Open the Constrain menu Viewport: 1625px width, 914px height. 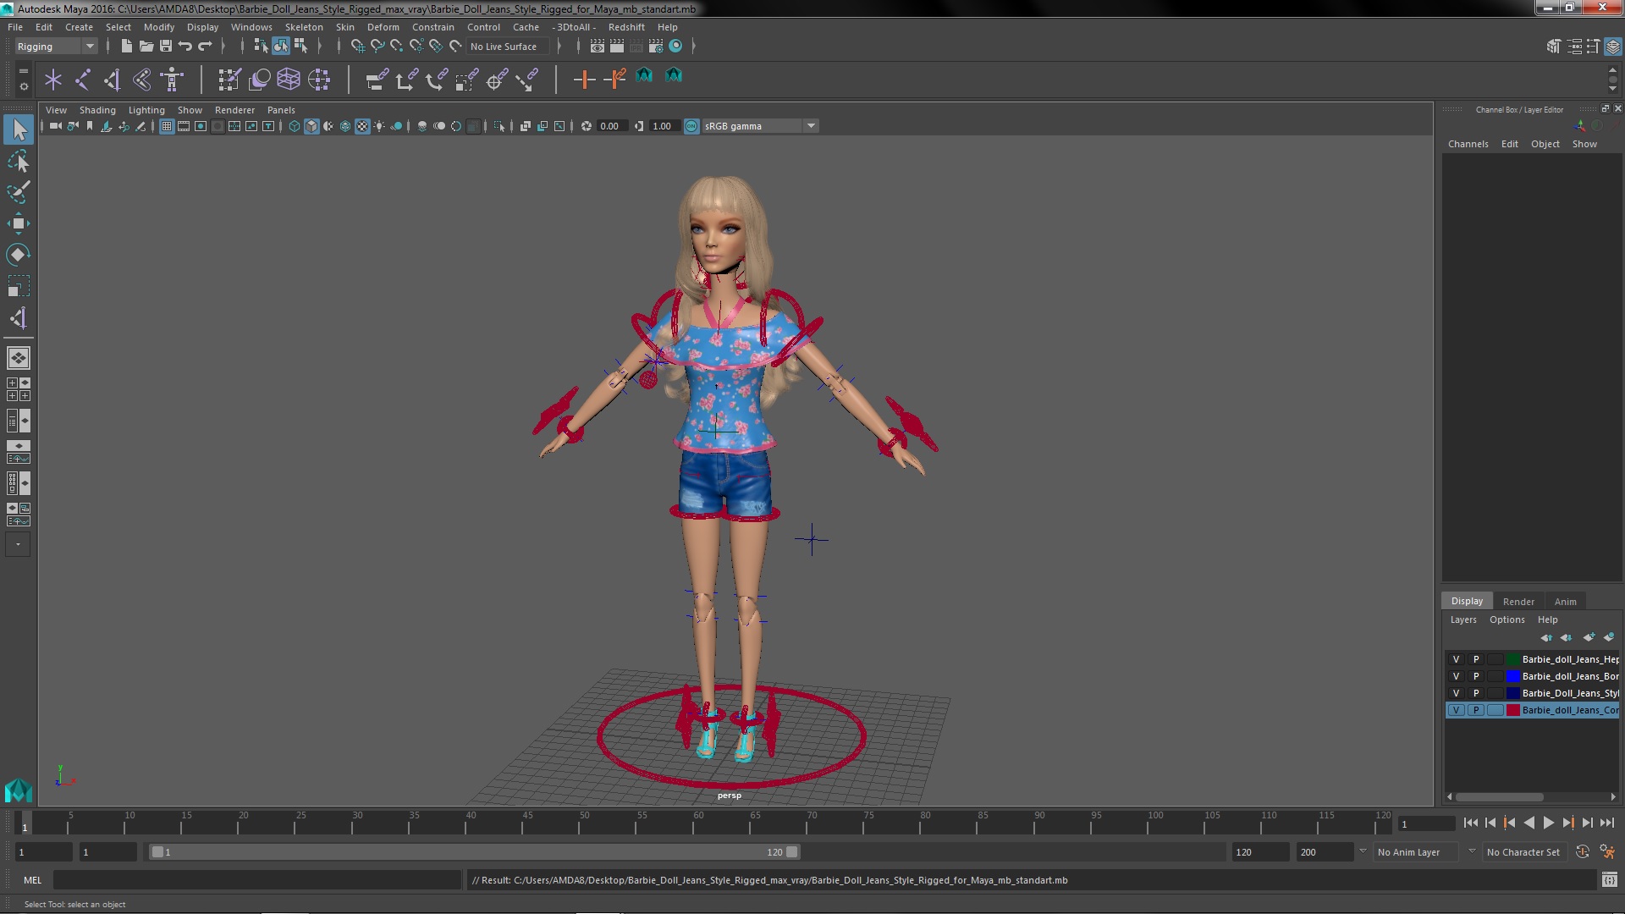pos(433,27)
